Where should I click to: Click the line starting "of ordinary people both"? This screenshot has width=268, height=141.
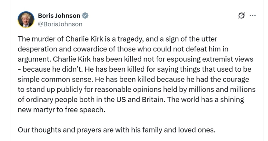[x=131, y=100]
